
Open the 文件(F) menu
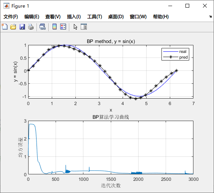pyautogui.click(x=11, y=17)
